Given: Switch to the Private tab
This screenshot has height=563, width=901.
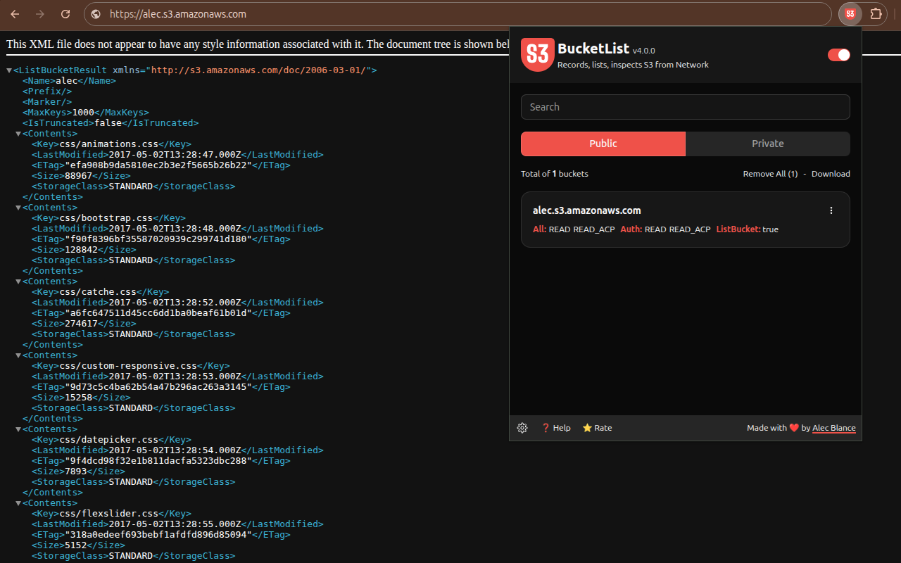Looking at the screenshot, I should pyautogui.click(x=768, y=144).
